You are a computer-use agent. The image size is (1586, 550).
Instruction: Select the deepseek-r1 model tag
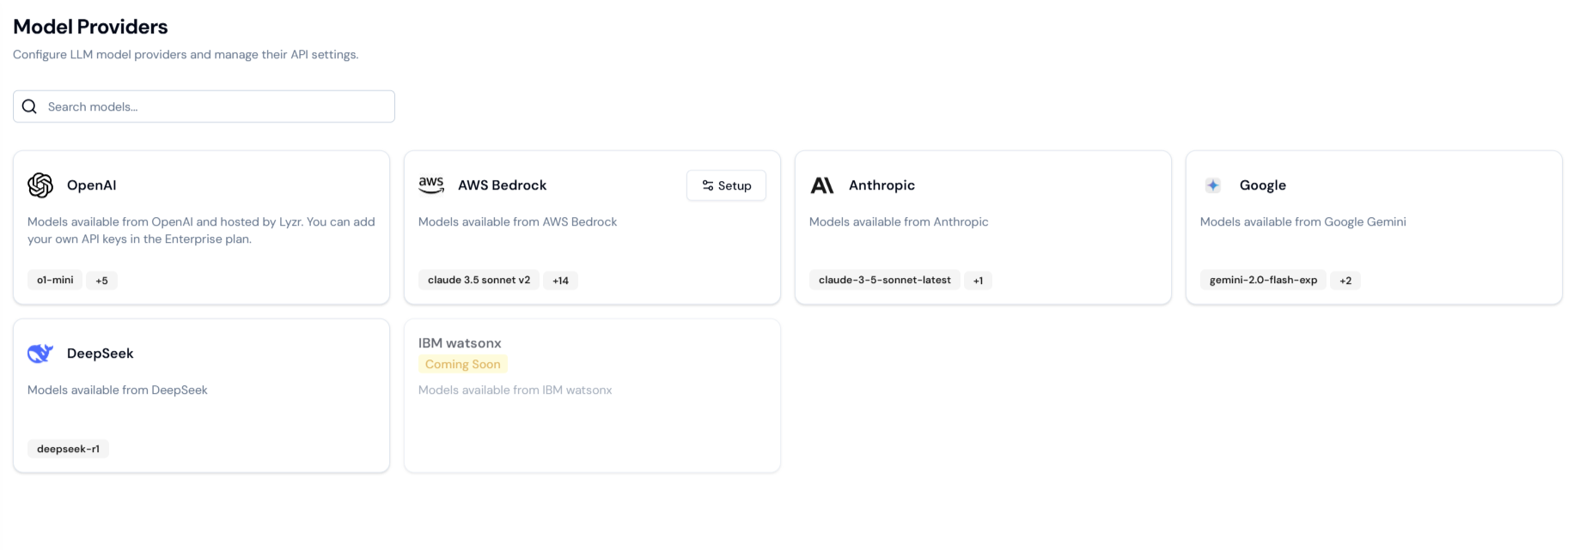coord(68,449)
